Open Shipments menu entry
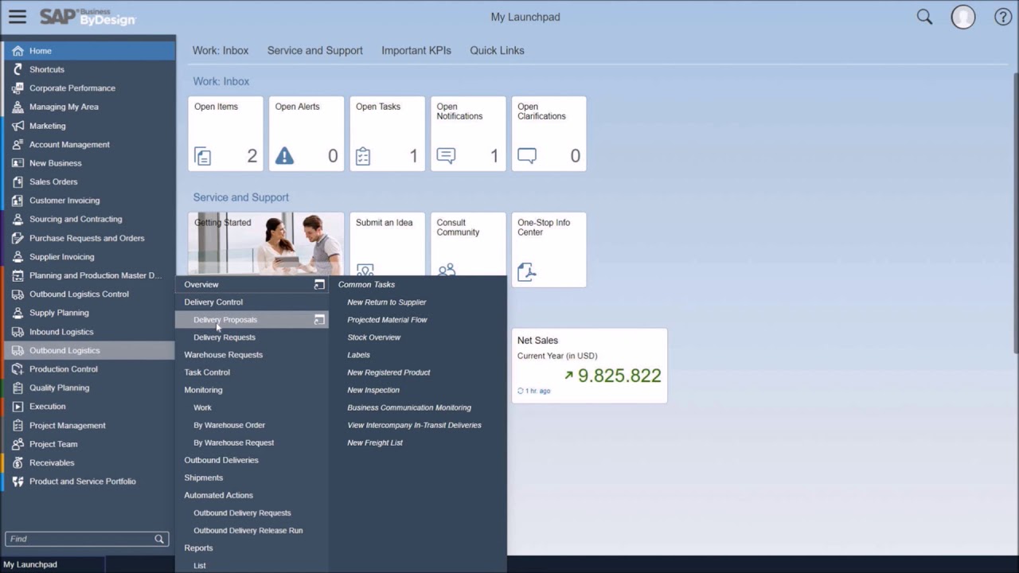Screen dimensions: 1019x573 click(x=204, y=477)
